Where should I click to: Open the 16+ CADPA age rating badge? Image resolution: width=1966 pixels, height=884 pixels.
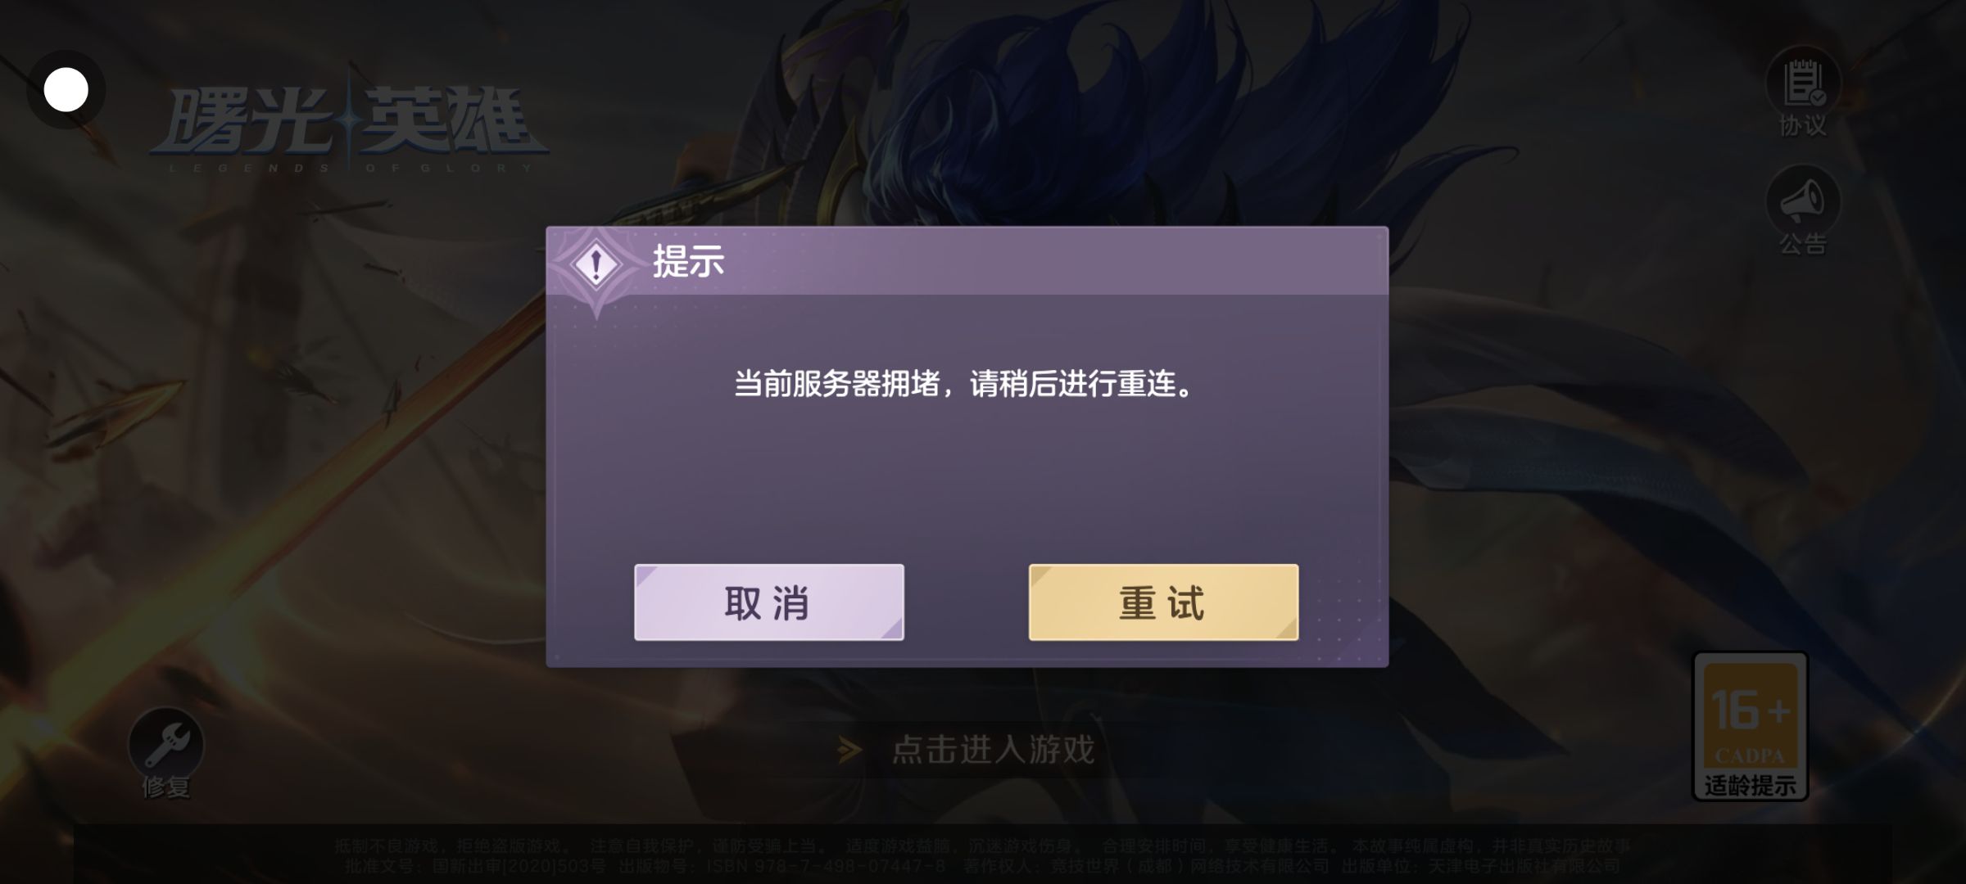click(1751, 726)
